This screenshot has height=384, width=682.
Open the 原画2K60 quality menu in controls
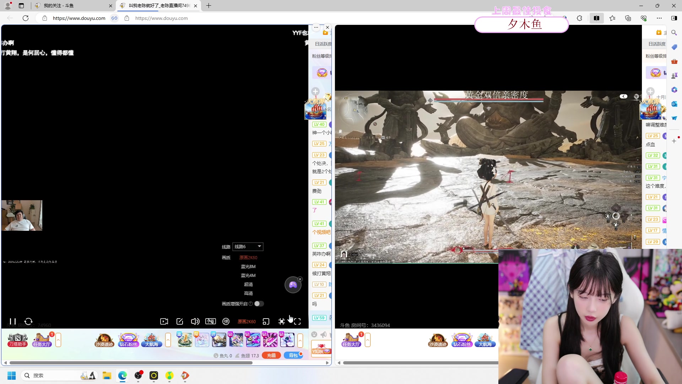click(x=247, y=321)
